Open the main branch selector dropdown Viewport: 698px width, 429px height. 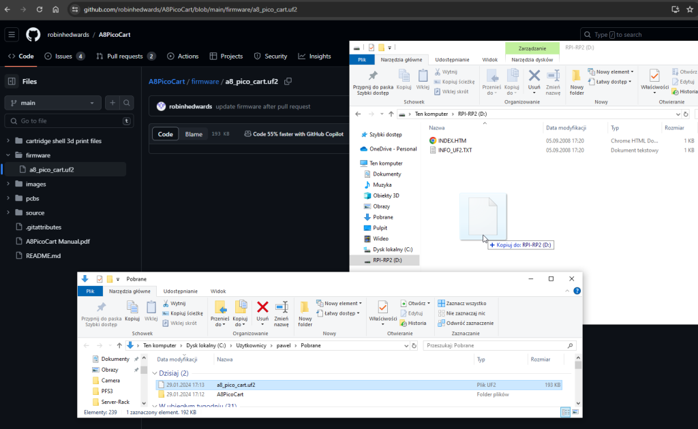click(x=53, y=103)
